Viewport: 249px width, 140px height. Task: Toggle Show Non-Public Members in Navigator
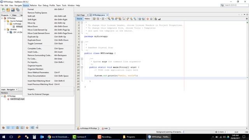click(x=18, y=128)
